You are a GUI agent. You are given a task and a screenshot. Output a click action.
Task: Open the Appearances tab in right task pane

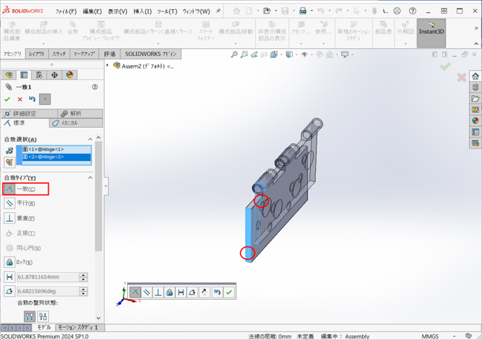(x=475, y=120)
